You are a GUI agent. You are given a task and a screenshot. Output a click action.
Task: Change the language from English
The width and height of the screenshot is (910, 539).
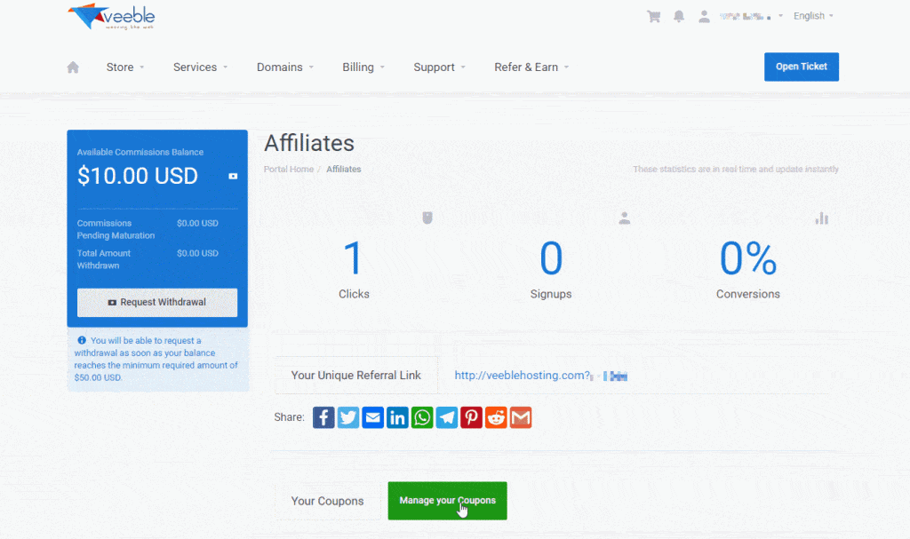(x=811, y=15)
